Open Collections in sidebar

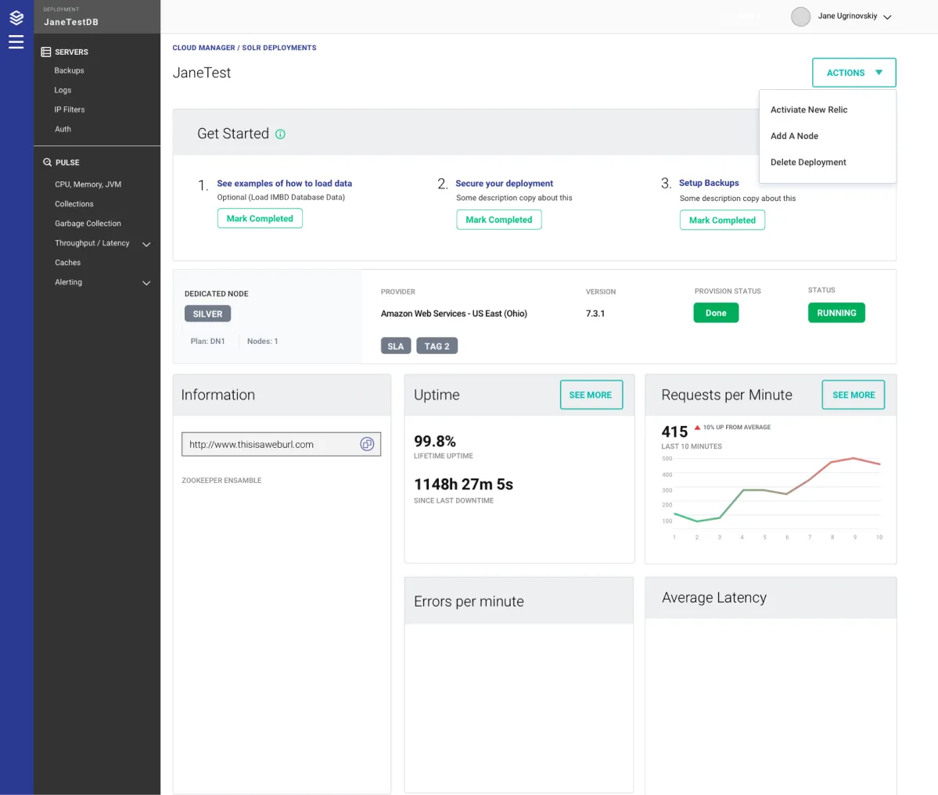click(74, 204)
